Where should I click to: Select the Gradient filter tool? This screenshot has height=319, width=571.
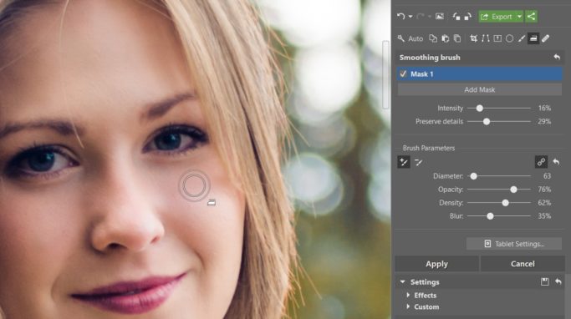tap(497, 38)
